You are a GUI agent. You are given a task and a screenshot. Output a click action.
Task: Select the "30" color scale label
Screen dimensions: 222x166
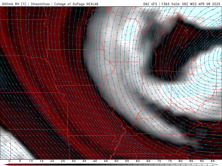coord(74,161)
